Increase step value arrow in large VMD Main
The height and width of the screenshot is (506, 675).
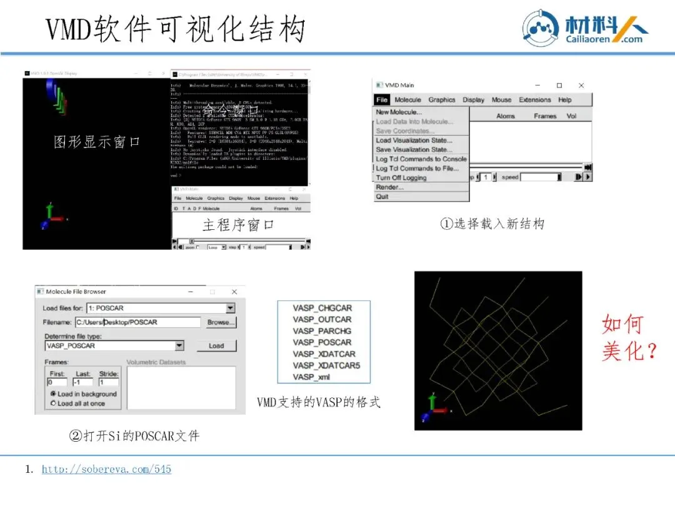point(494,177)
